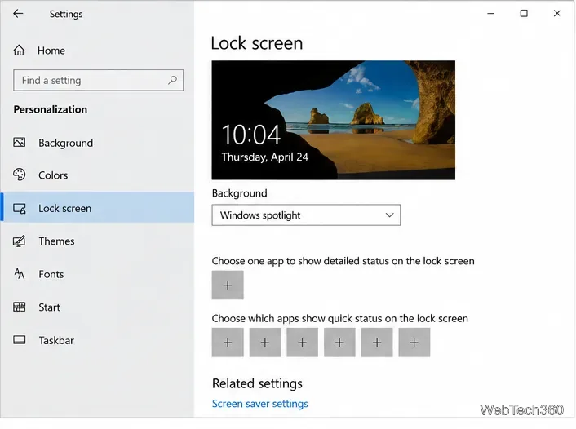
Task: Add fifth quick status app
Action: tap(377, 343)
